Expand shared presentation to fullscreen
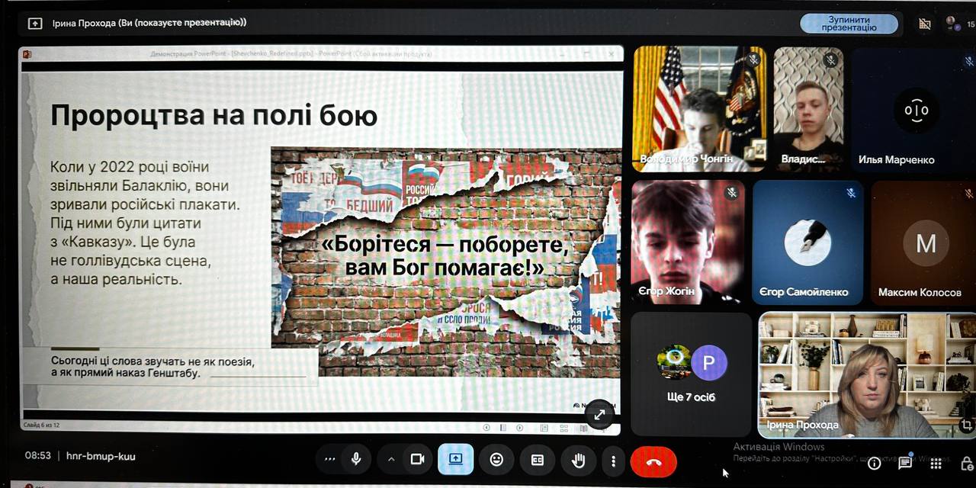976x488 pixels. (x=600, y=415)
